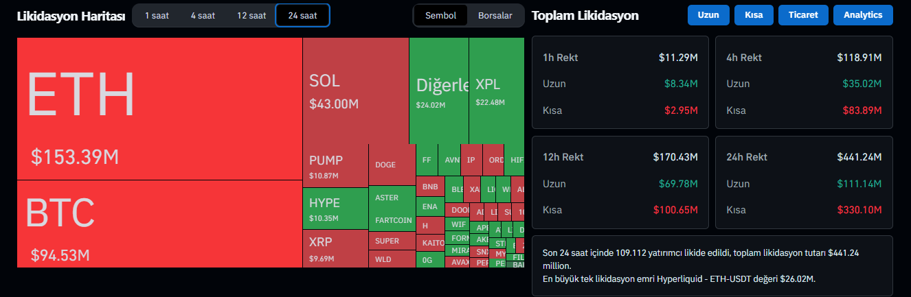Screen dimensions: 911x297
Task: Toggle view to Sembol
Action: (440, 15)
